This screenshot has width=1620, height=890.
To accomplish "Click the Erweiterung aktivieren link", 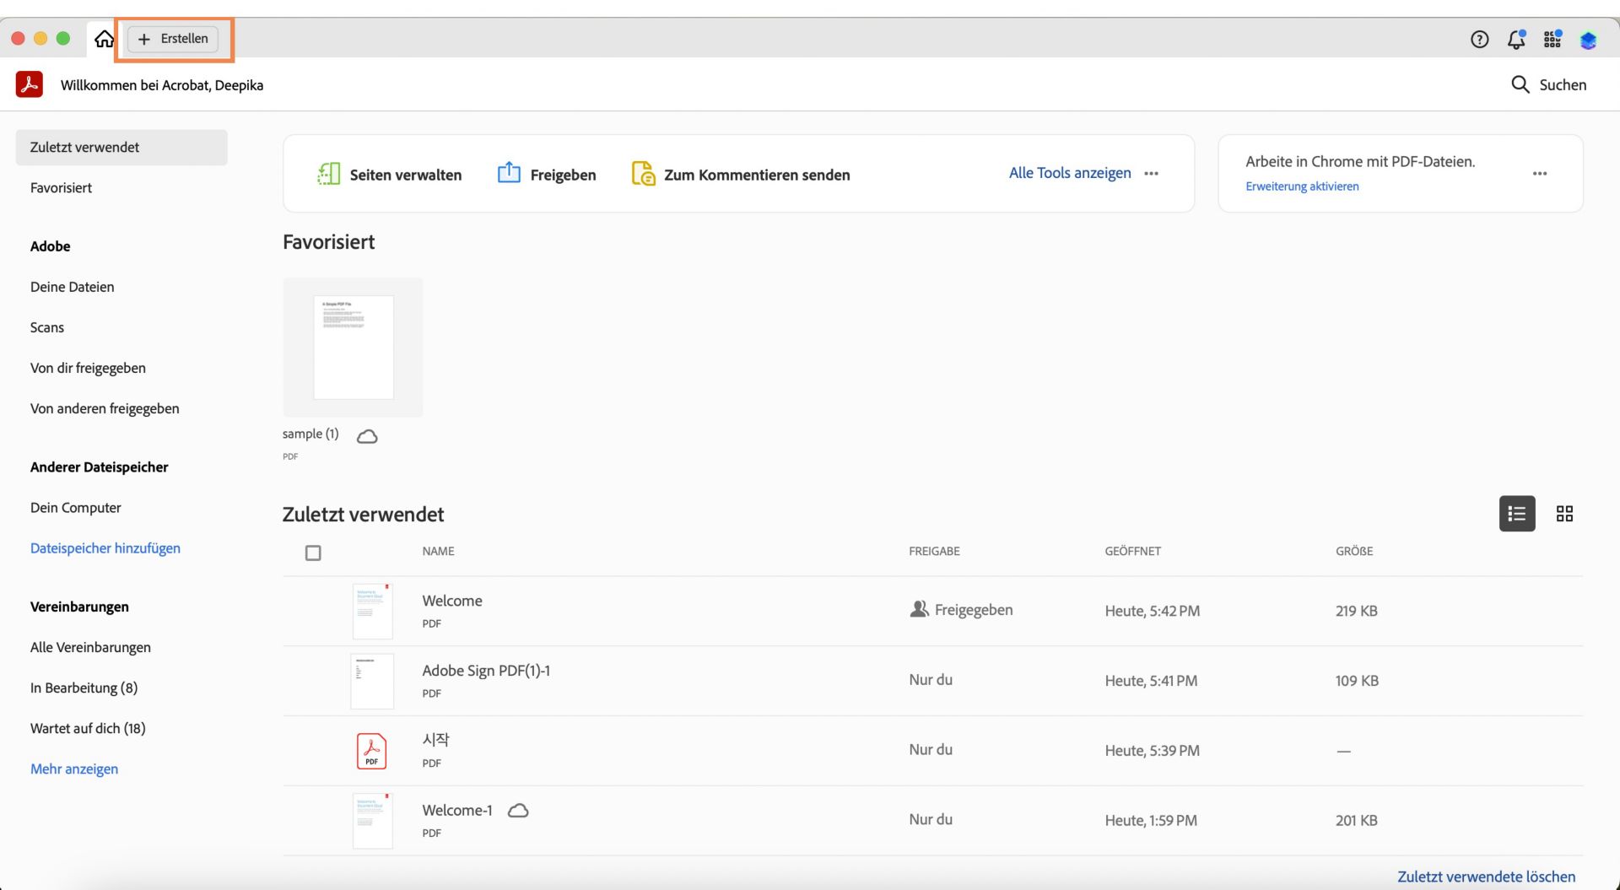I will pyautogui.click(x=1302, y=186).
